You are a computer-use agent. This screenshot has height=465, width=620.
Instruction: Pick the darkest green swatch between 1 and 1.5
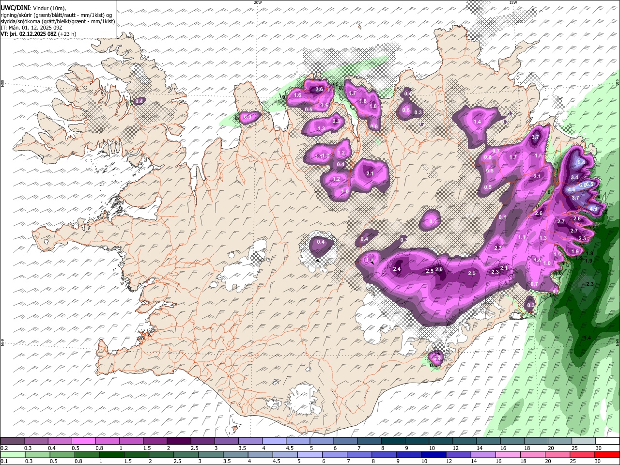click(111, 455)
